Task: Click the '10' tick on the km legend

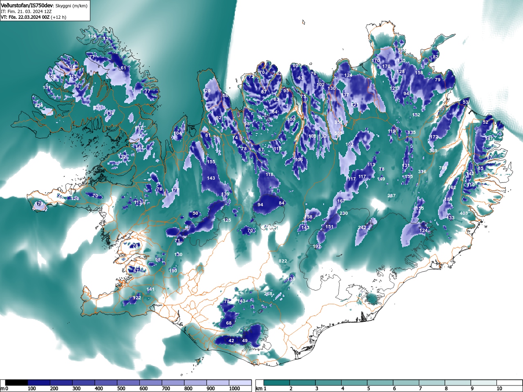Action: 499,389
